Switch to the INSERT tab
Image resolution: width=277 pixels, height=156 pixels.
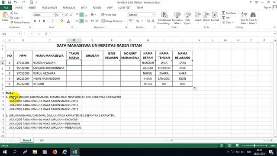[32, 8]
